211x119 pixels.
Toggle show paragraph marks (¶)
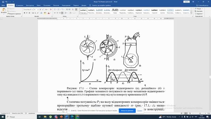point(76,10)
